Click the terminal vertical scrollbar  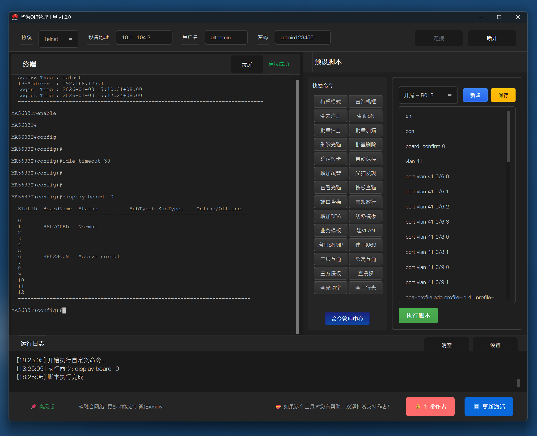(x=297, y=207)
